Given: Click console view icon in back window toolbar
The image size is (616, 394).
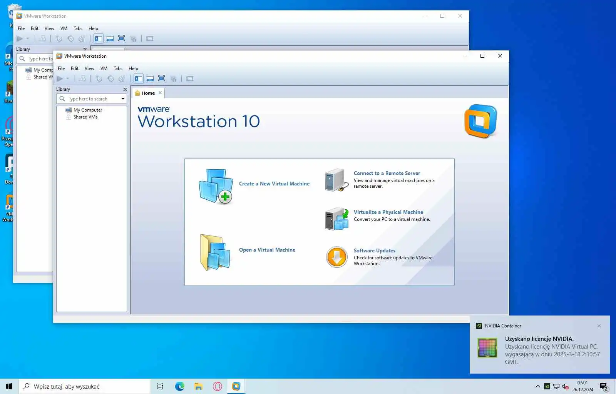Looking at the screenshot, I should 150,39.
